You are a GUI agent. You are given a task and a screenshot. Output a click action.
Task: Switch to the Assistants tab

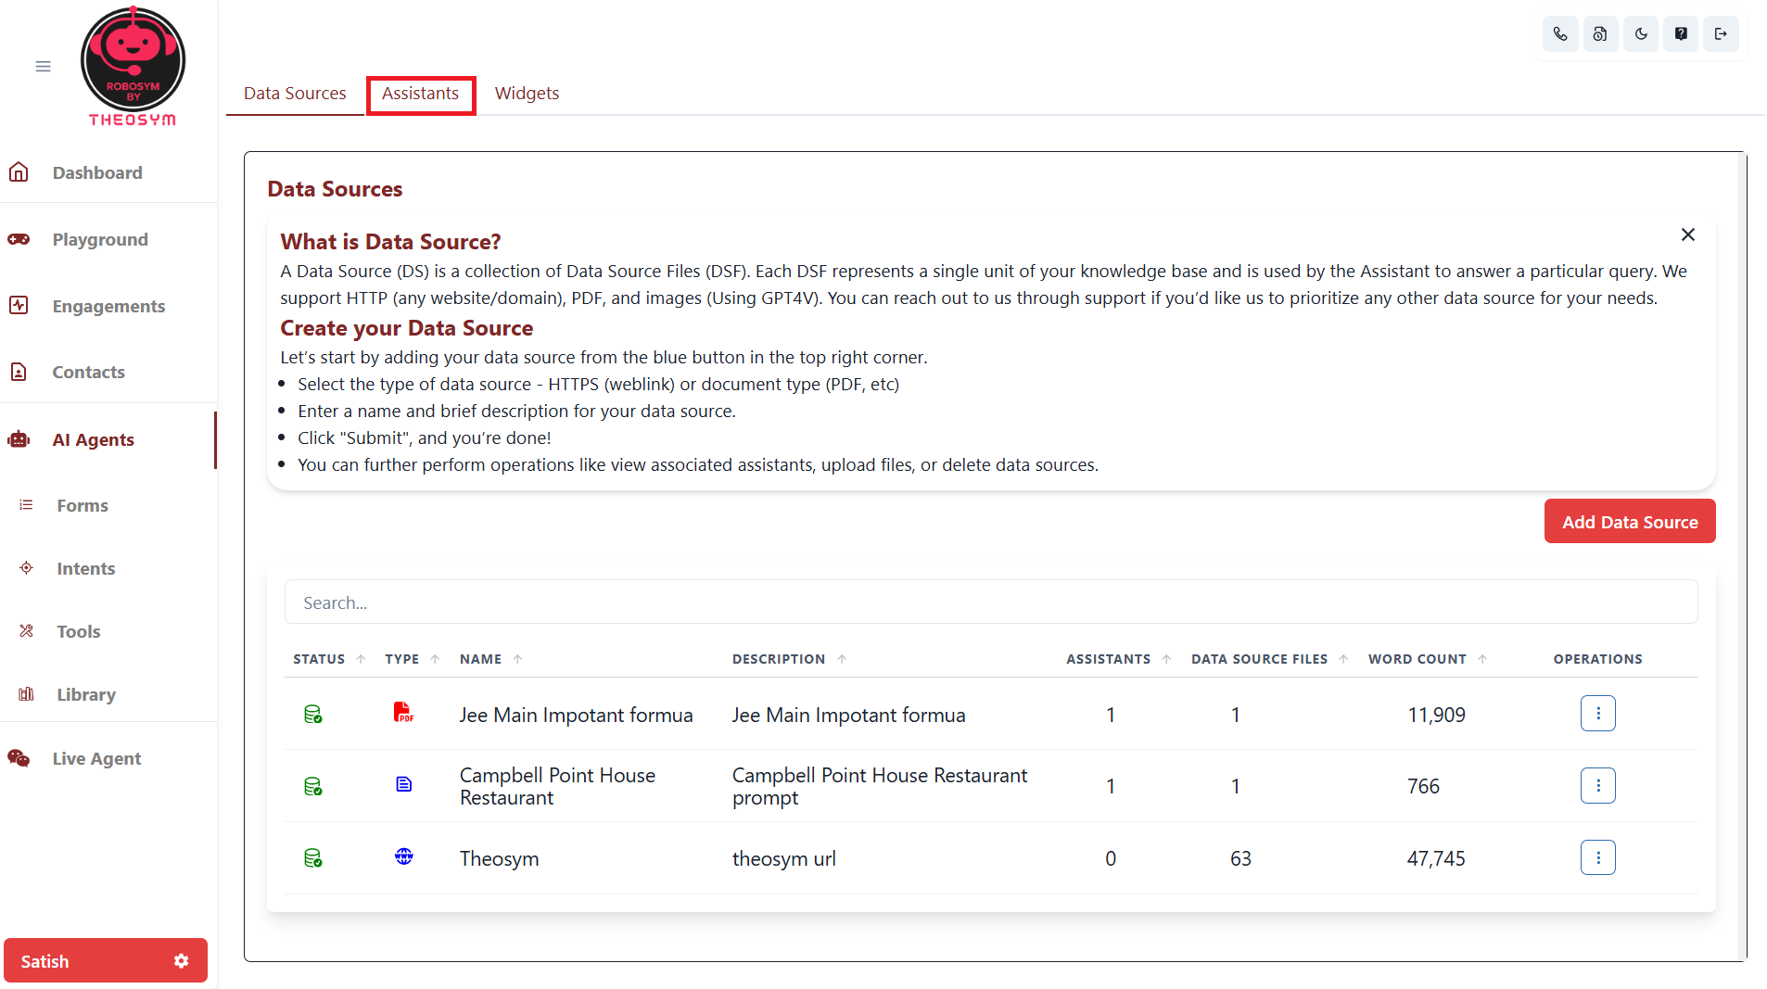click(421, 94)
